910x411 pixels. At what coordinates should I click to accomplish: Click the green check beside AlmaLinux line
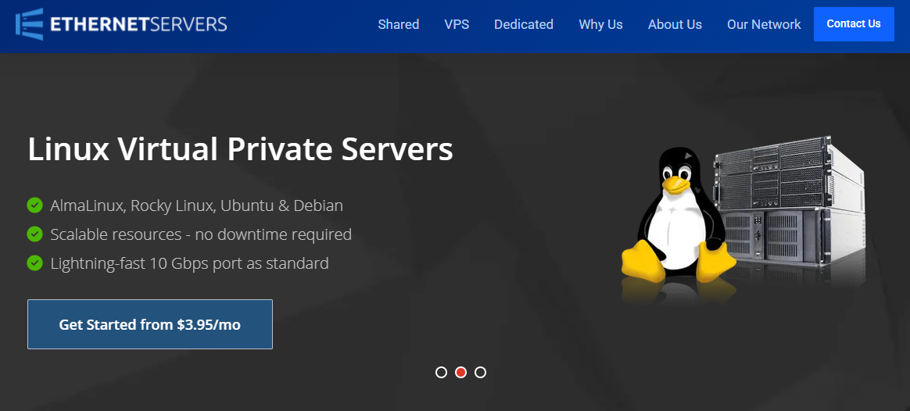coord(35,205)
